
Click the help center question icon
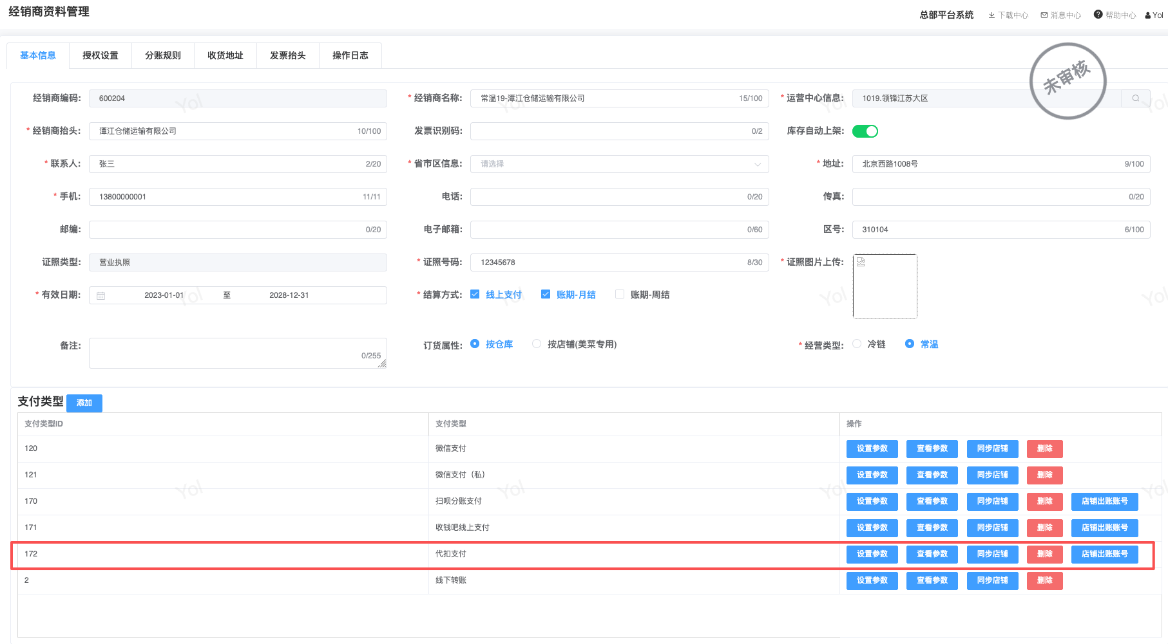(x=1098, y=15)
